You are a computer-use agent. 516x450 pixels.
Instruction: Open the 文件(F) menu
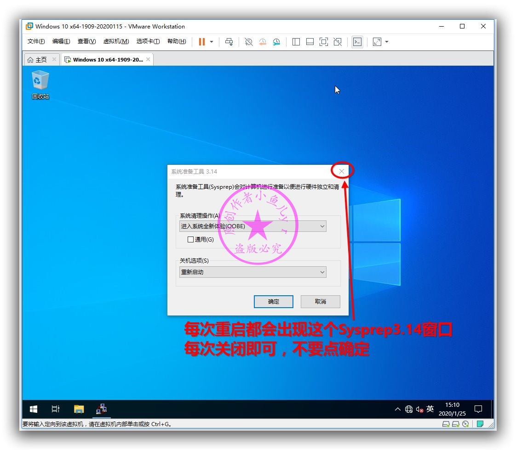pyautogui.click(x=36, y=41)
